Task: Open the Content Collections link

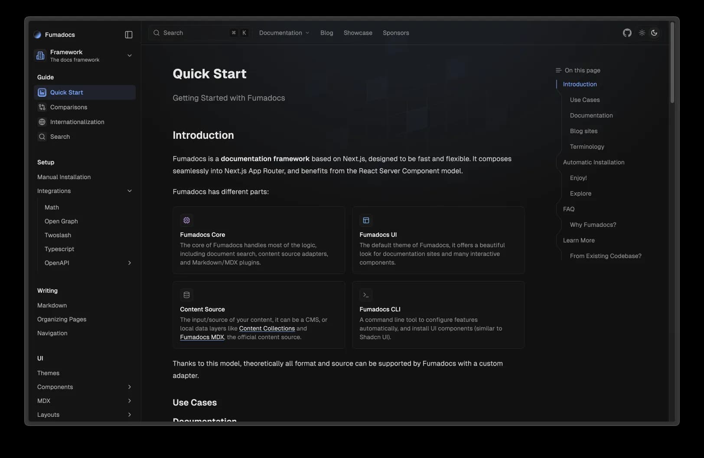Action: pyautogui.click(x=267, y=328)
